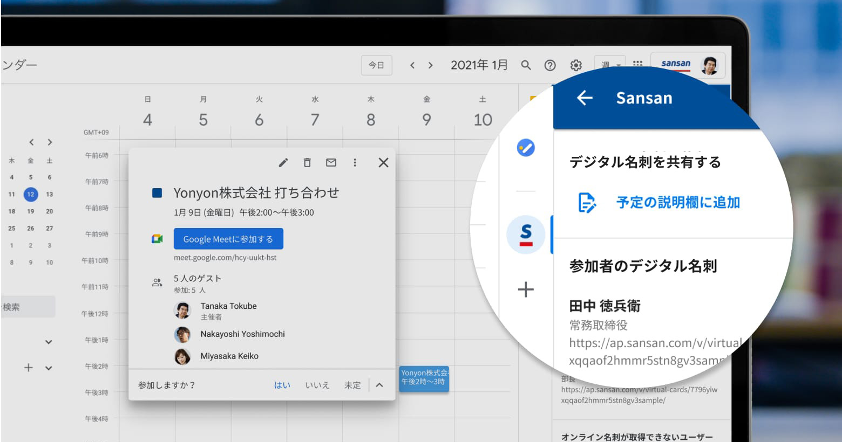This screenshot has height=442, width=842.
Task: Select Thursday 8 column header
Action: (371, 112)
